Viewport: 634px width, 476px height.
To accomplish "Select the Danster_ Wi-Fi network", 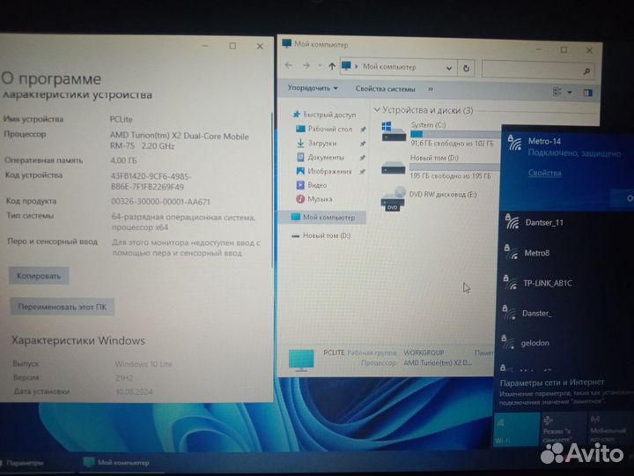I will [x=565, y=313].
